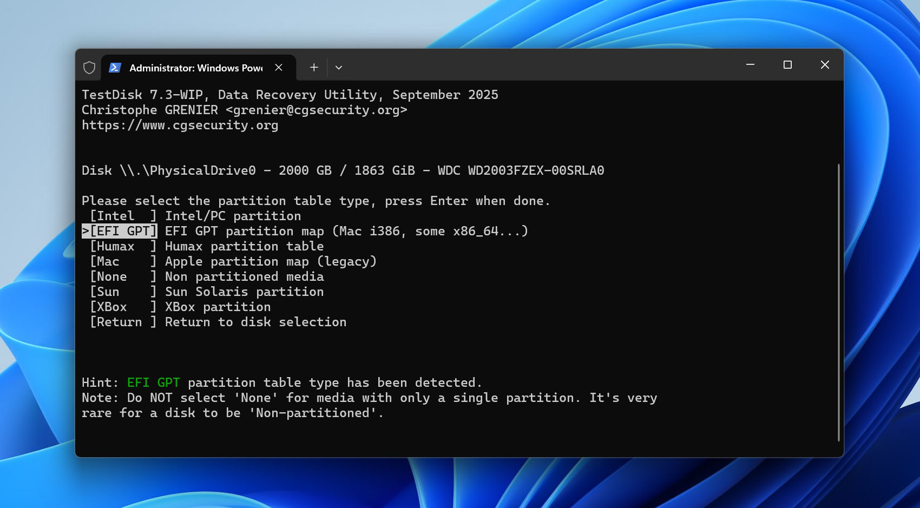Close the terminal window
This screenshot has width=920, height=508.
coord(825,65)
